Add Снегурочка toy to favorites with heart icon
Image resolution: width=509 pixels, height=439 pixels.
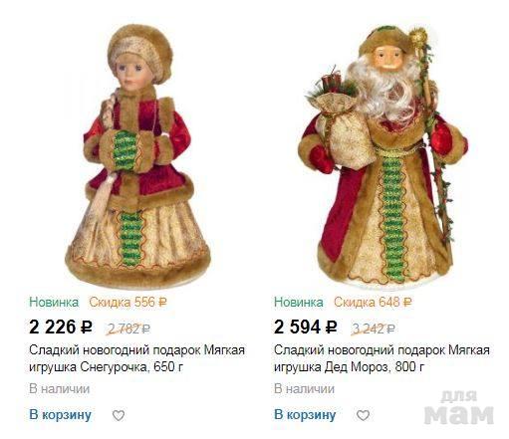tap(119, 415)
